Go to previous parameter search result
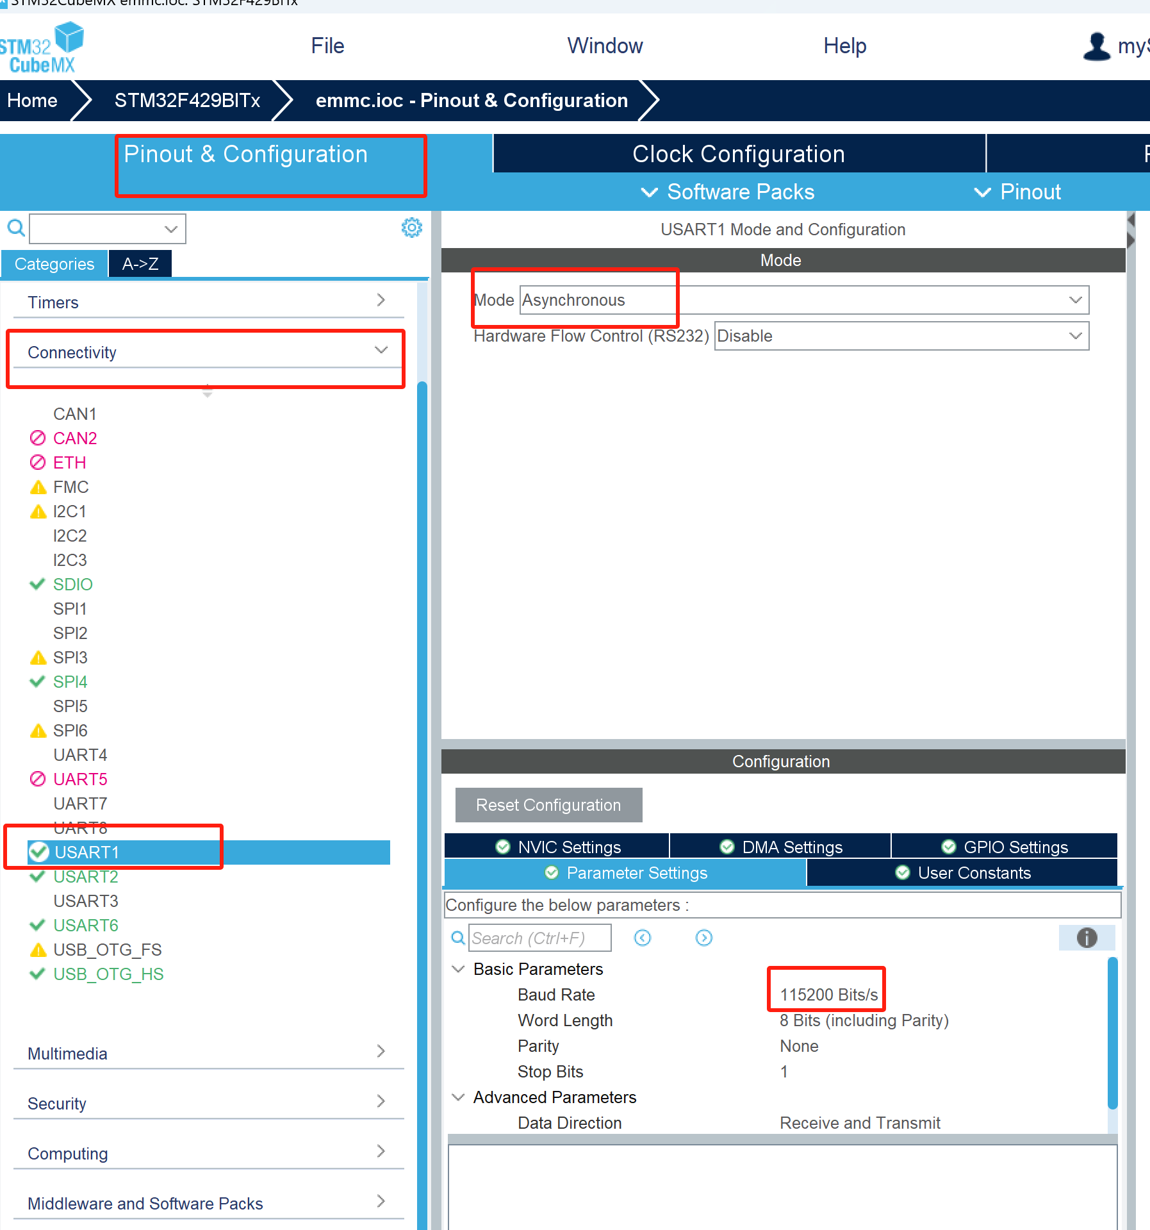This screenshot has width=1150, height=1230. point(643,938)
